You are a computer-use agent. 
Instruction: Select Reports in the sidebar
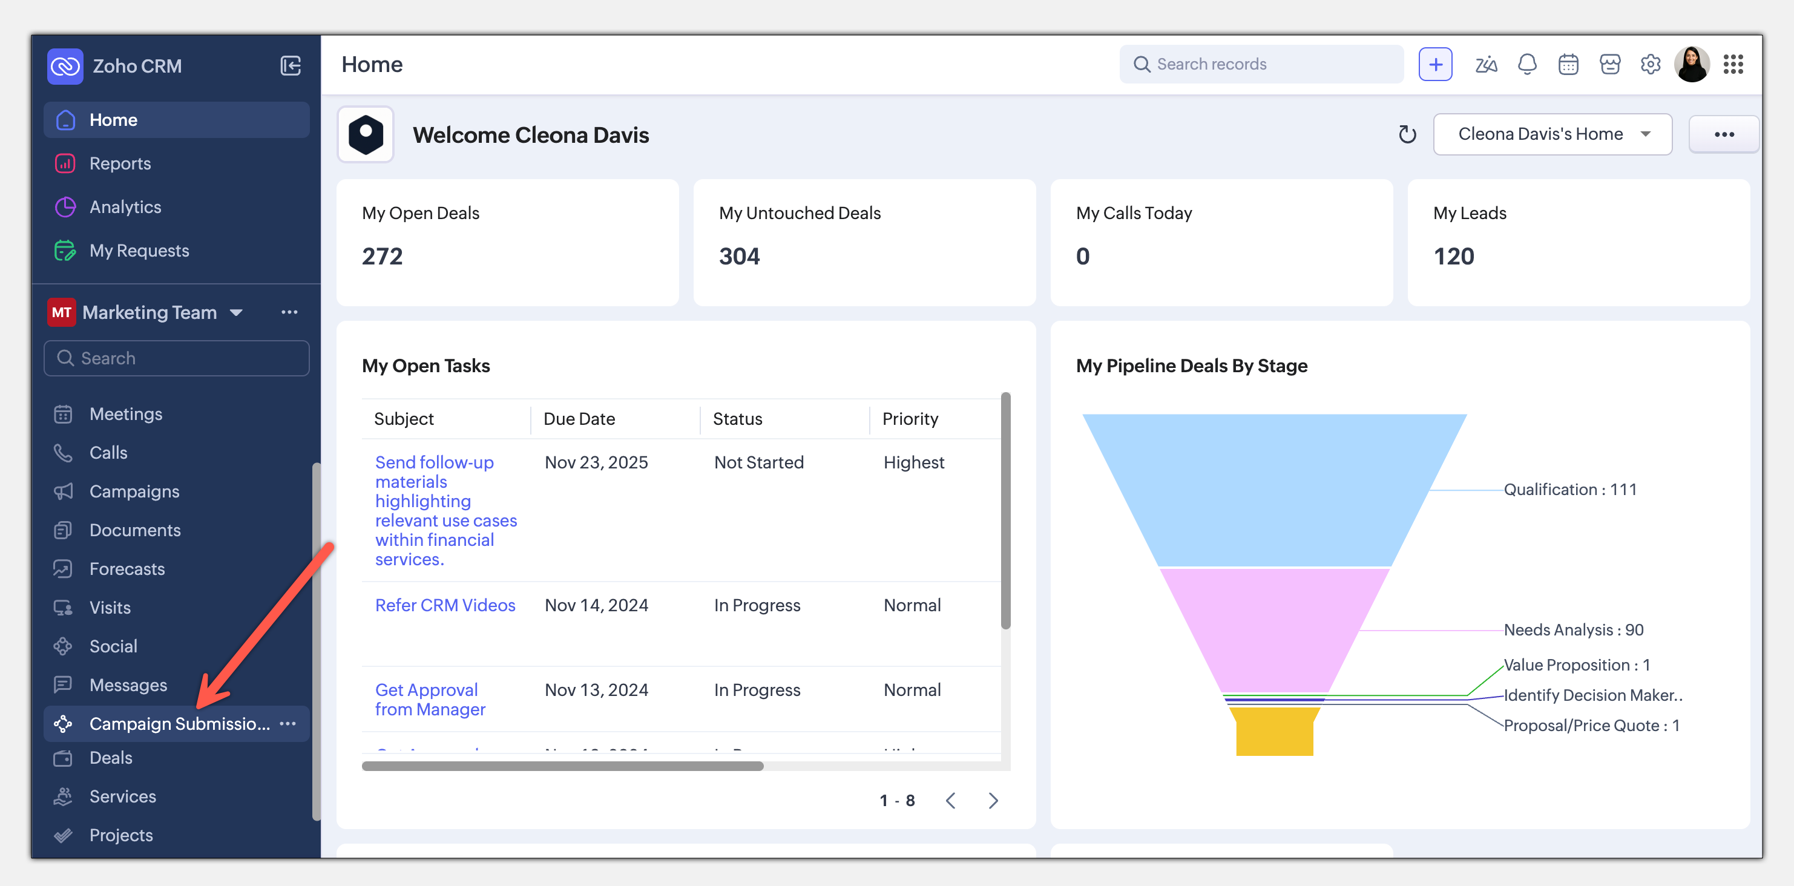point(120,163)
